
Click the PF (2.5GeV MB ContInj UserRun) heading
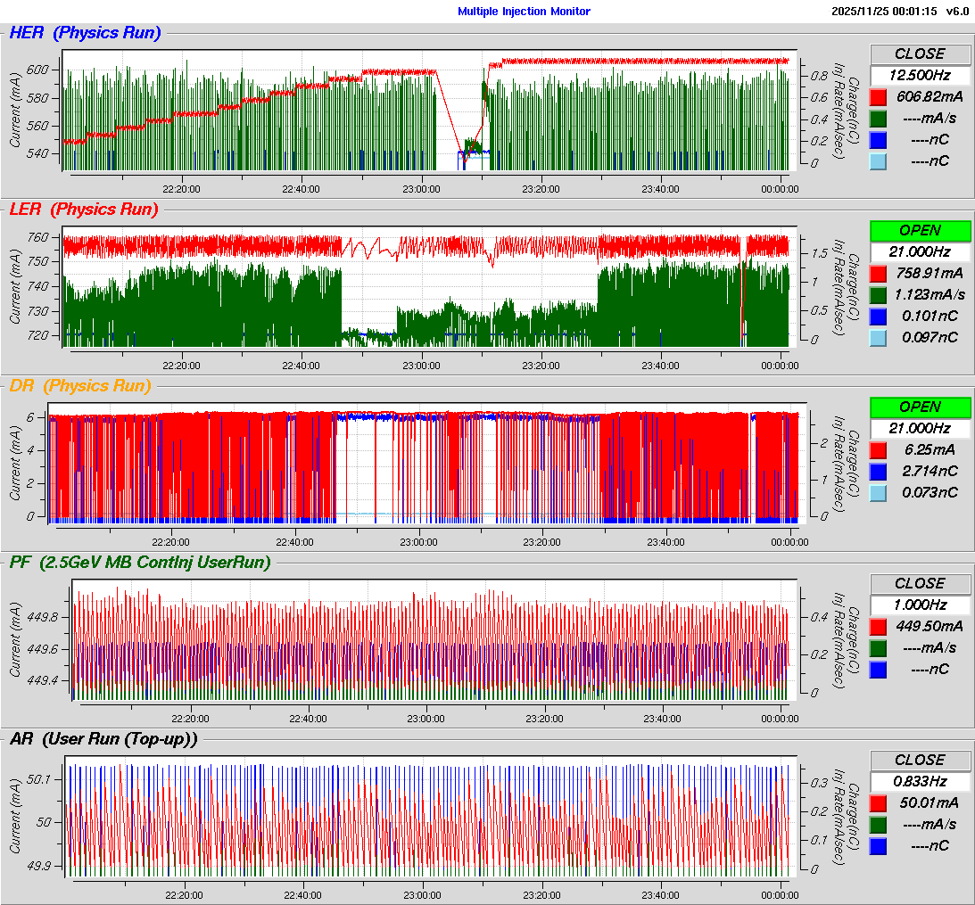139,562
